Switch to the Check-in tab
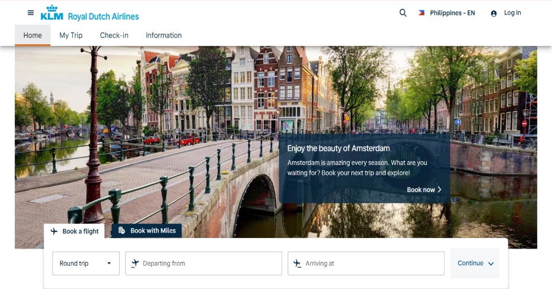 pyautogui.click(x=114, y=35)
